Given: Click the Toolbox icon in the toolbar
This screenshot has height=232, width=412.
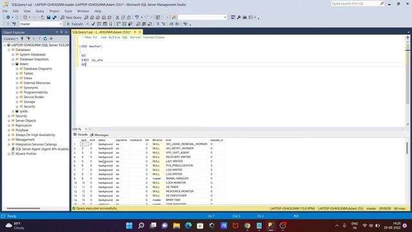Looking at the screenshot, I should pyautogui.click(x=245, y=17).
